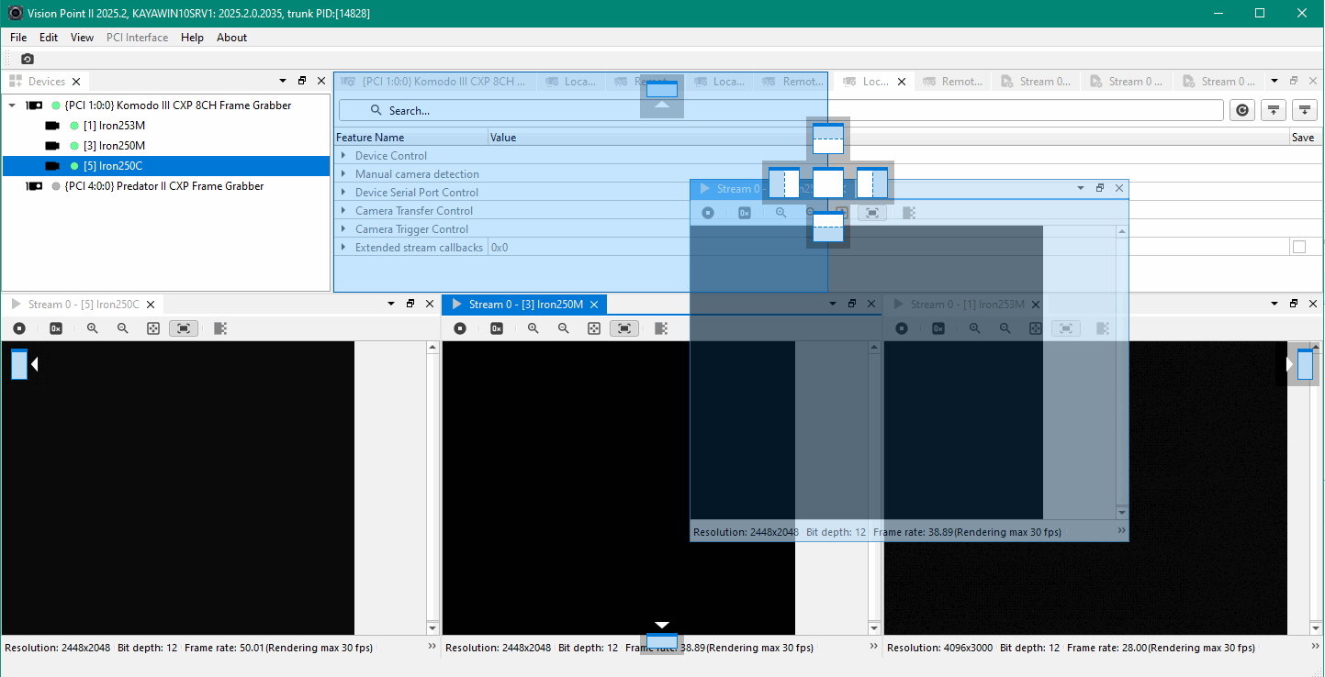
Task: Zoom in on the Iron250C stream
Action: (93, 328)
